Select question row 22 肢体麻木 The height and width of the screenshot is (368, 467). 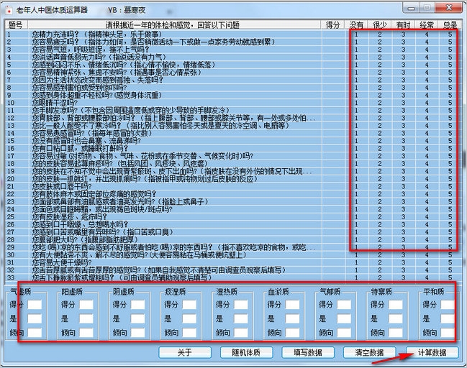[233, 194]
